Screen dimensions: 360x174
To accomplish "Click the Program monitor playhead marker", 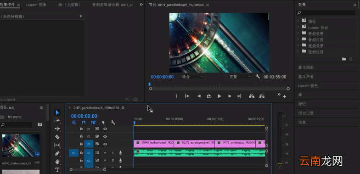I will pyautogui.click(x=150, y=84).
